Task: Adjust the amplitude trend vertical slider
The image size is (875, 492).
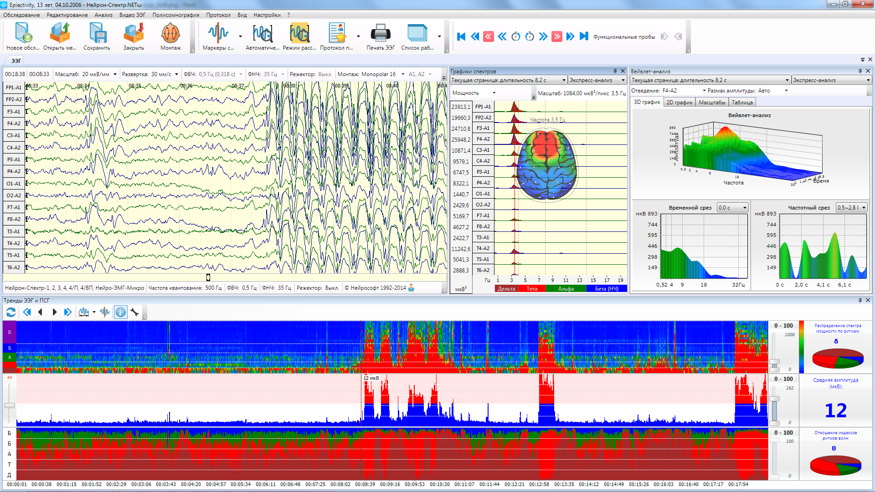Action: [10, 405]
